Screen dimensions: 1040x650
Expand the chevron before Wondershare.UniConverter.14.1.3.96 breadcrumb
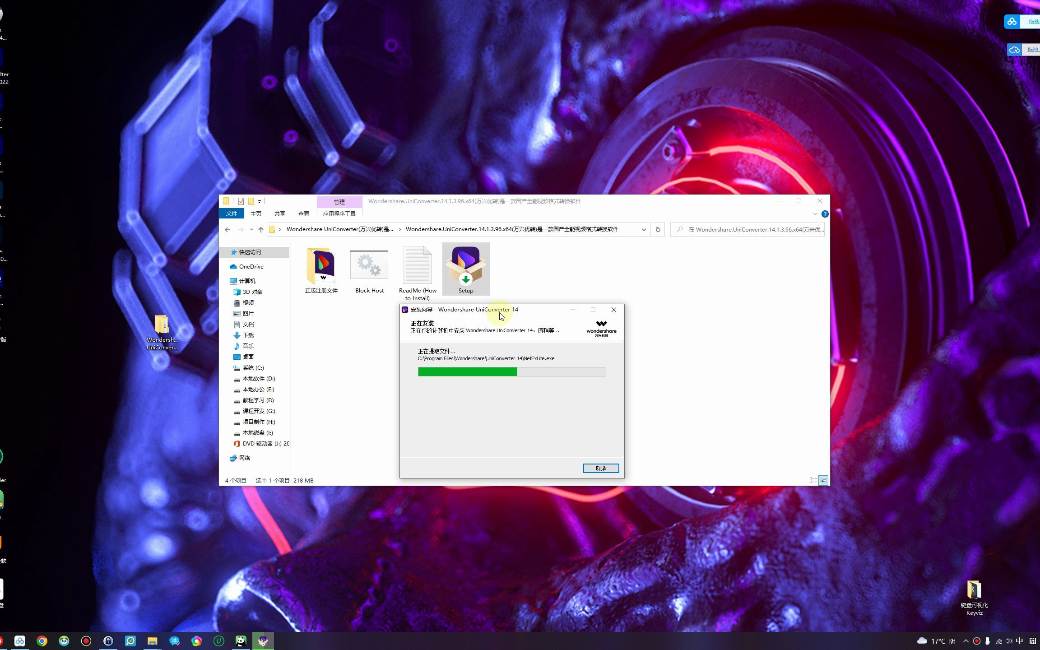(400, 229)
